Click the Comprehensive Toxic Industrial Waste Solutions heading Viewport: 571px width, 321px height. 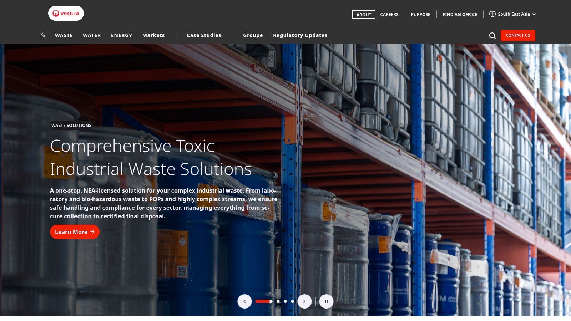tap(151, 157)
